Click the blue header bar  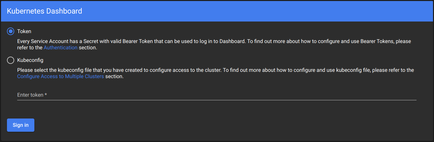pos(264,11)
